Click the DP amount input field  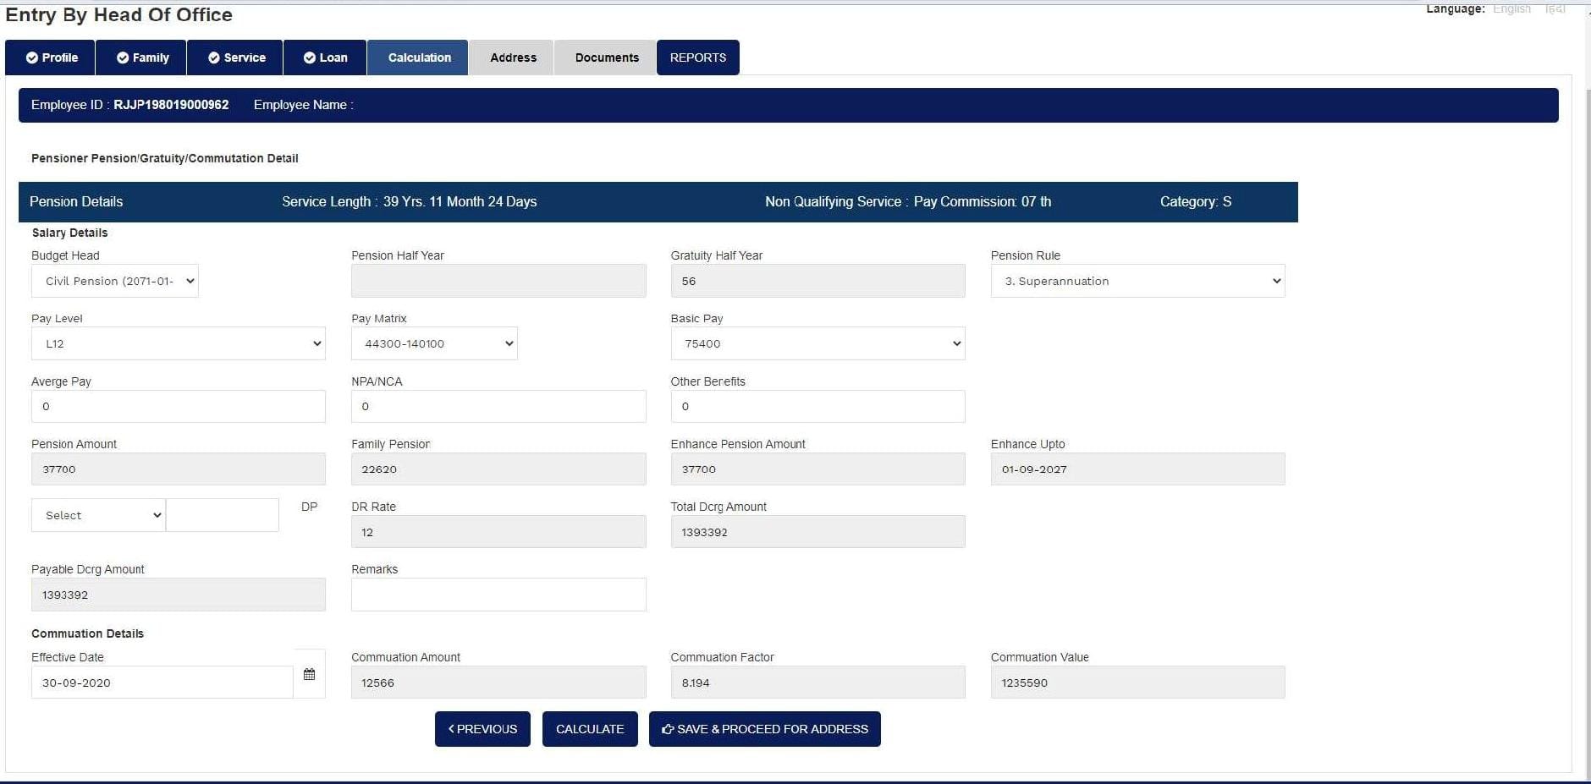[x=223, y=515]
